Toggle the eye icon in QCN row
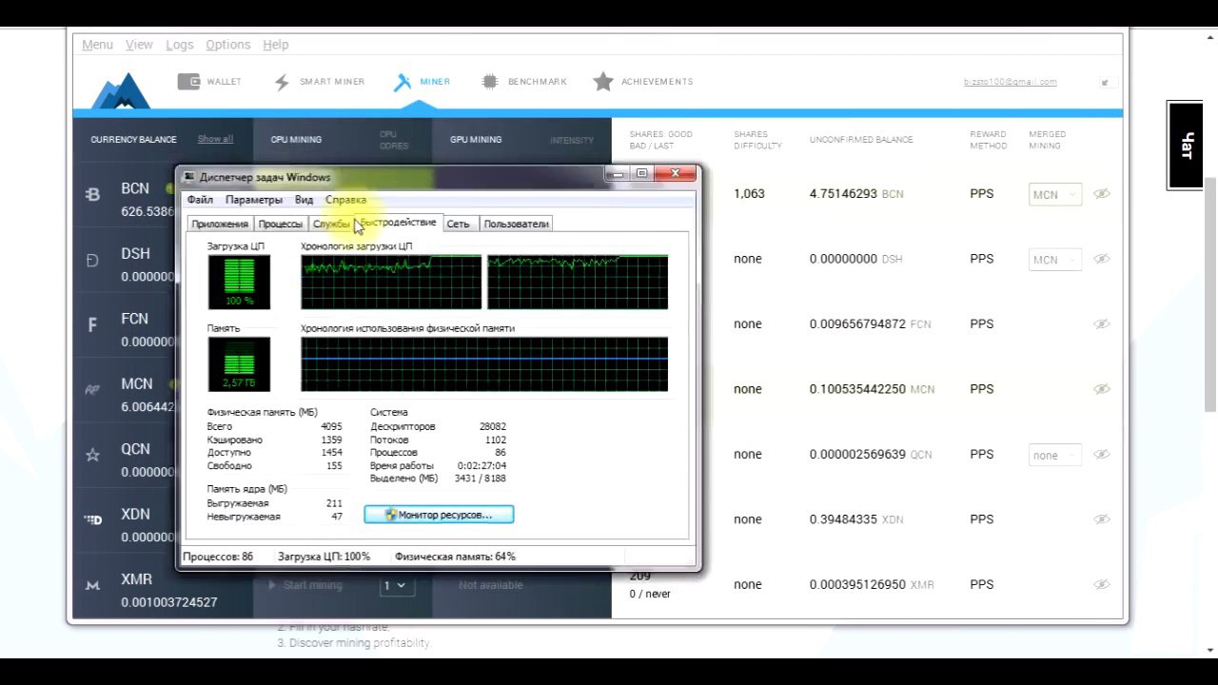Viewport: 1218px width, 685px height. tap(1101, 455)
